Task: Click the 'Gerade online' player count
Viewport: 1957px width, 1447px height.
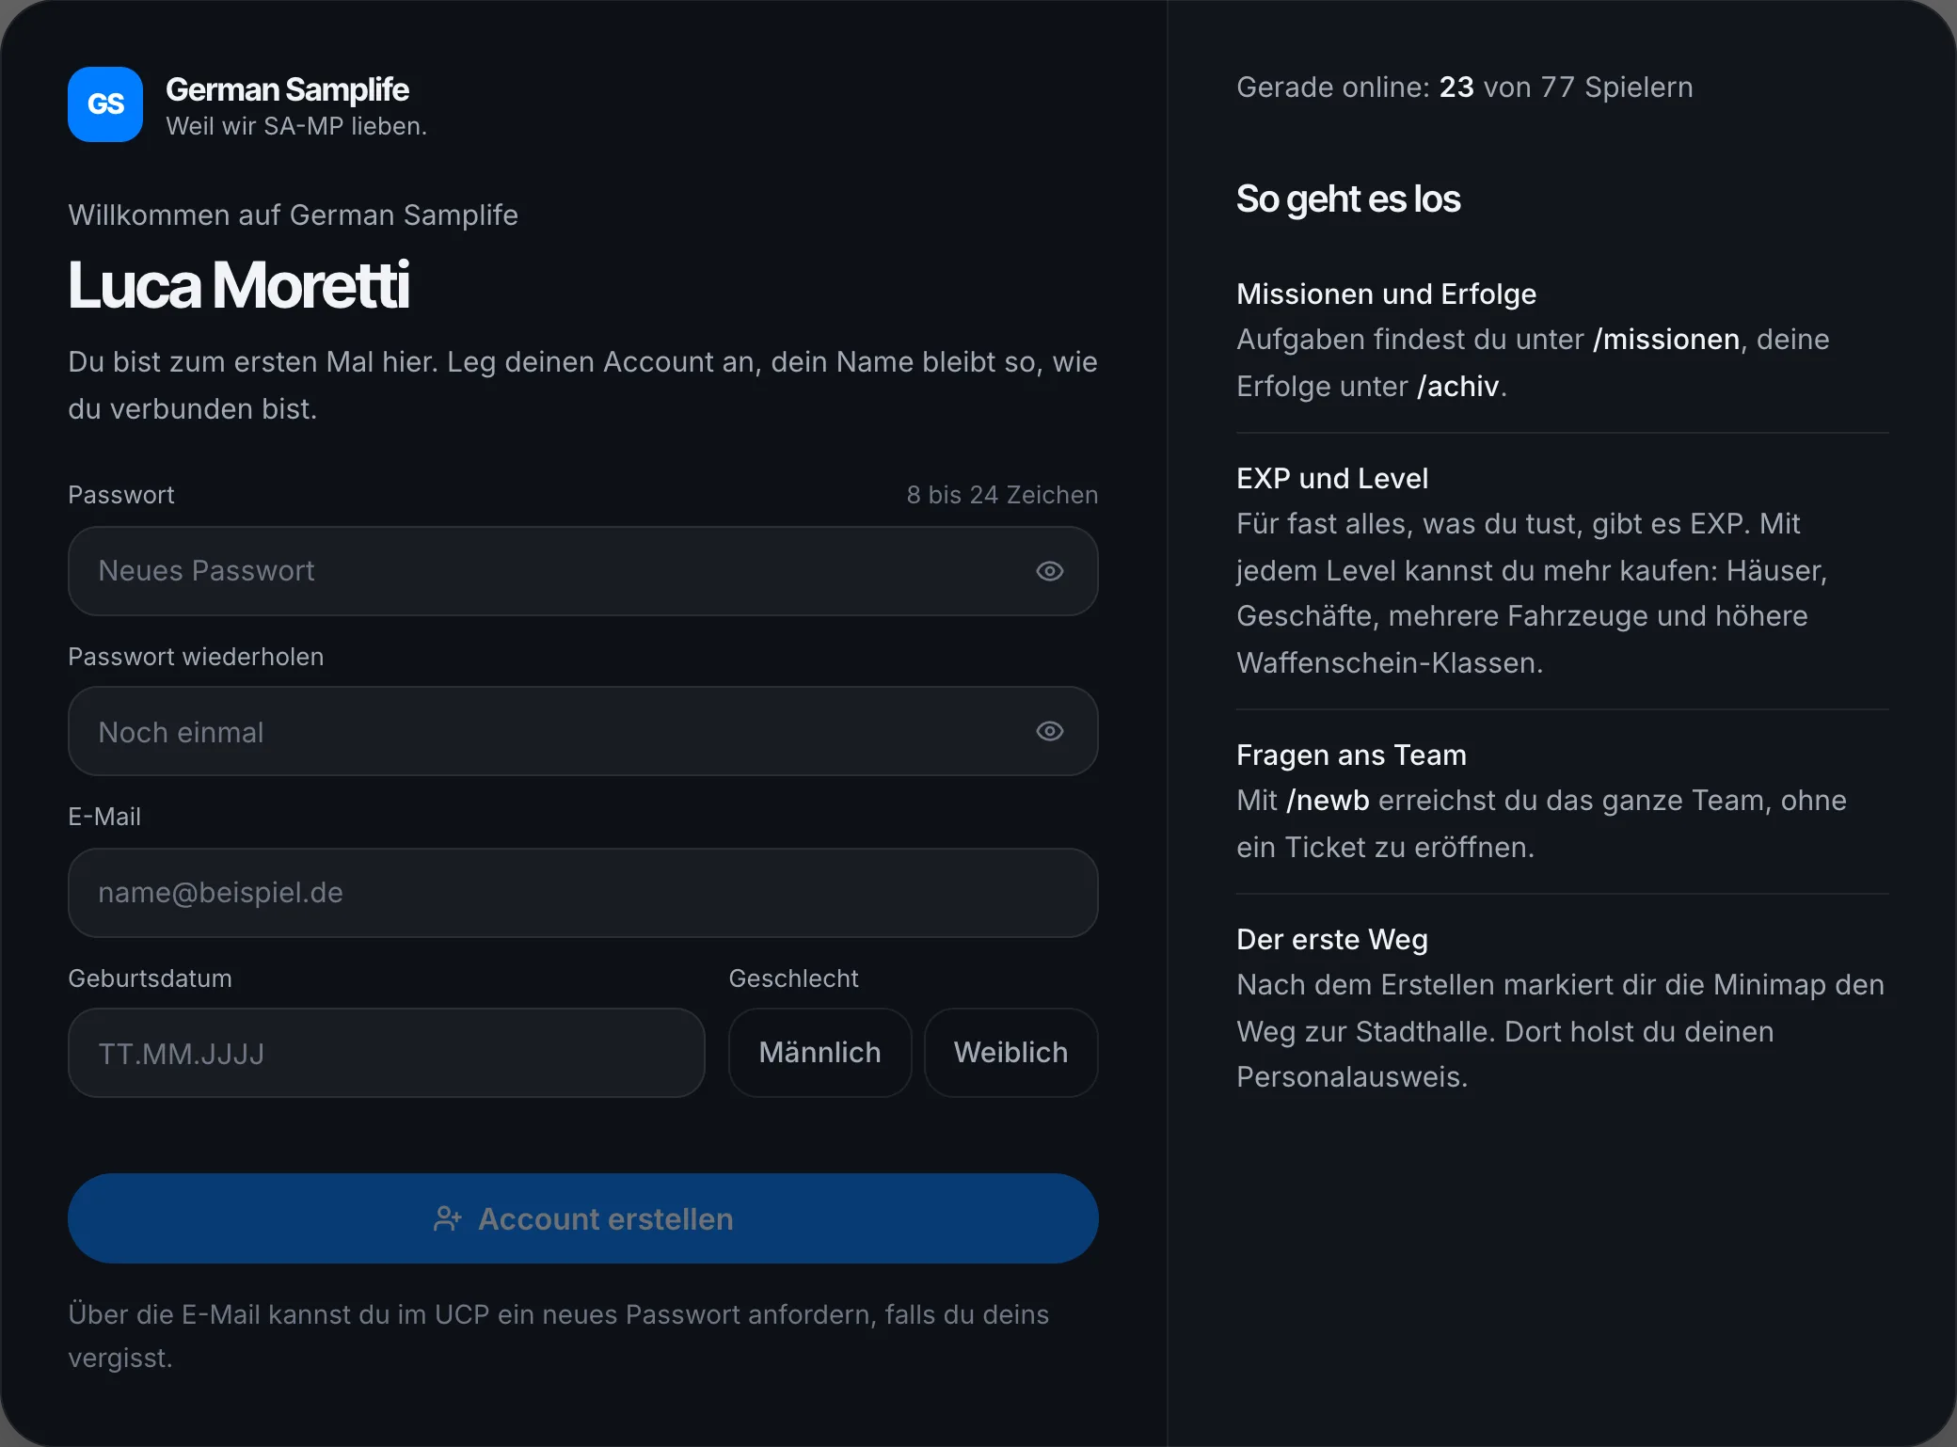Action: coord(1464,87)
